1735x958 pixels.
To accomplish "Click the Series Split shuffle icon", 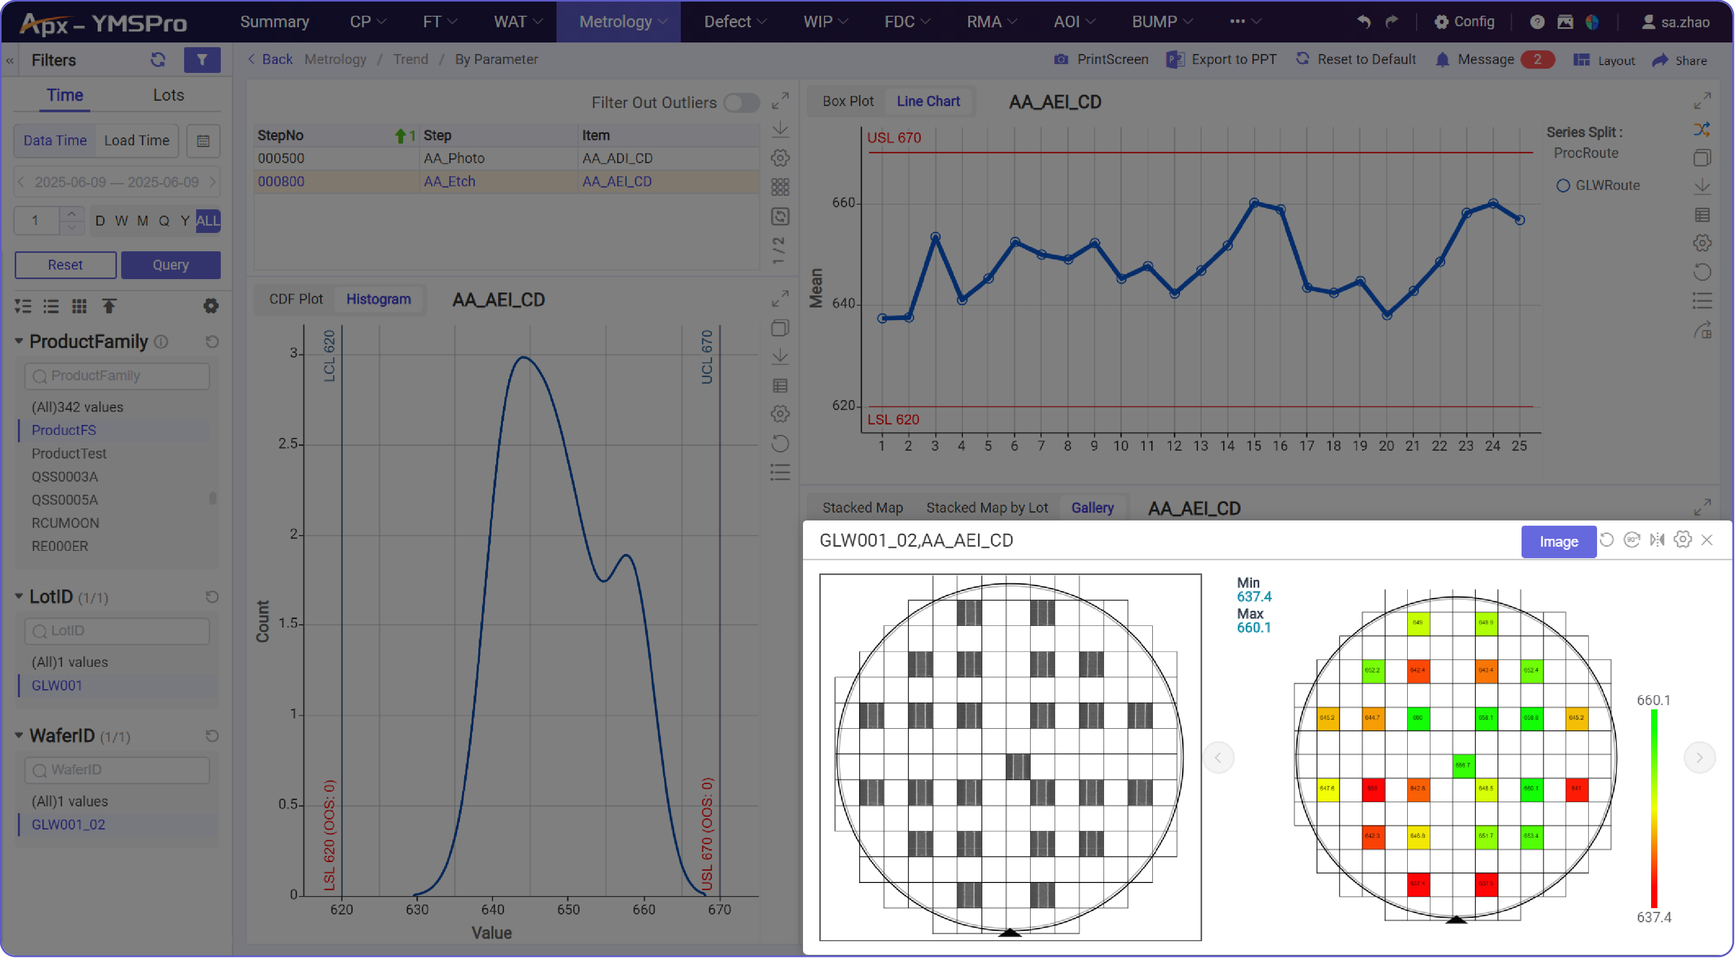I will click(1702, 129).
